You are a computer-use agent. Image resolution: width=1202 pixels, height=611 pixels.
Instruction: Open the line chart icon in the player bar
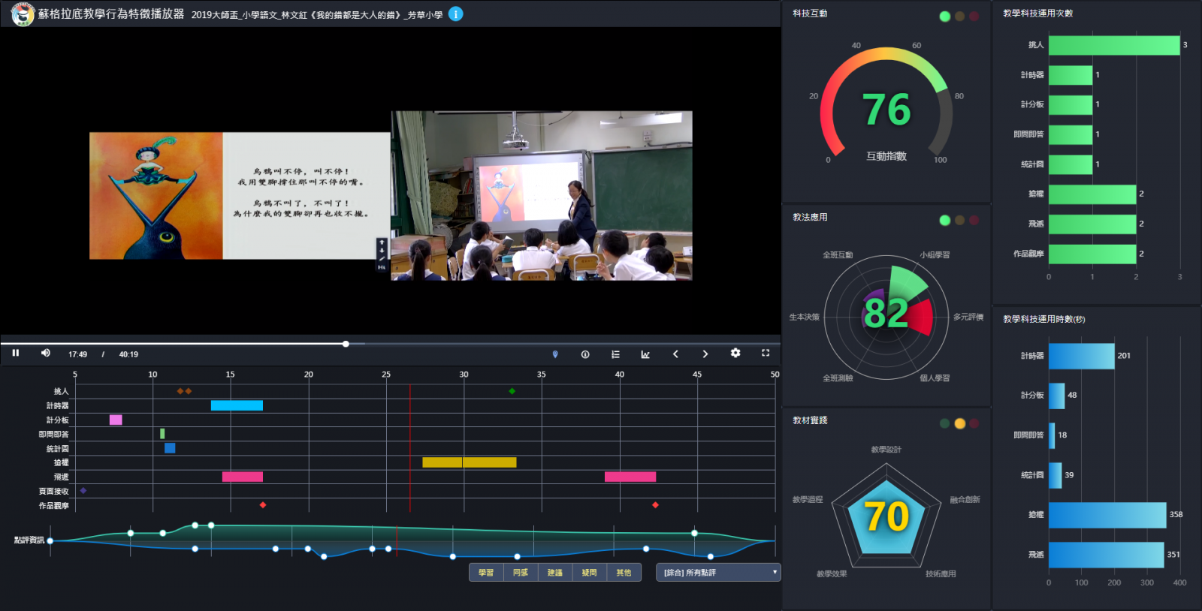(x=645, y=354)
